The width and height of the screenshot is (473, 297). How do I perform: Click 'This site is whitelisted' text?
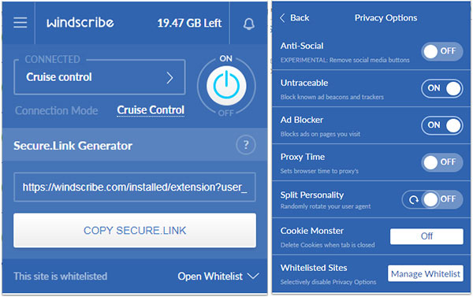[x=61, y=277]
